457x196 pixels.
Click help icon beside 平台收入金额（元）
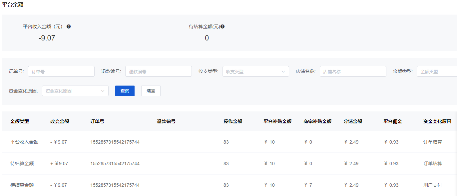(69, 27)
